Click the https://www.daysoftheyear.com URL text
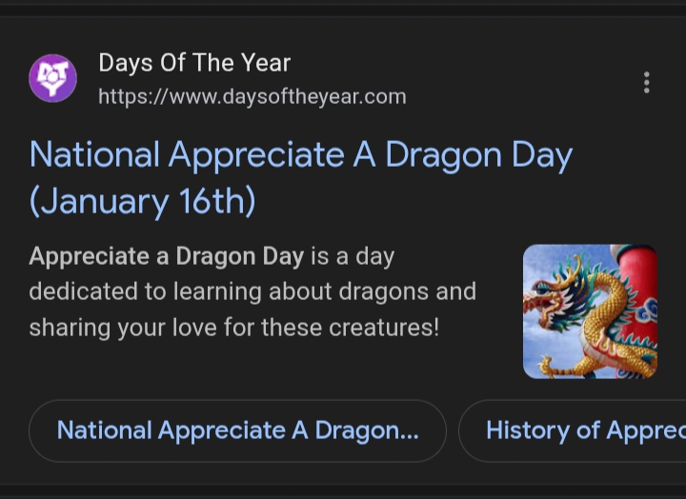Screen dimensions: 686x499 [252, 96]
